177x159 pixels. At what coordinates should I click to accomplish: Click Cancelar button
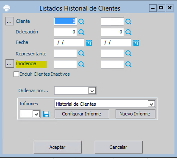[x=119, y=147]
